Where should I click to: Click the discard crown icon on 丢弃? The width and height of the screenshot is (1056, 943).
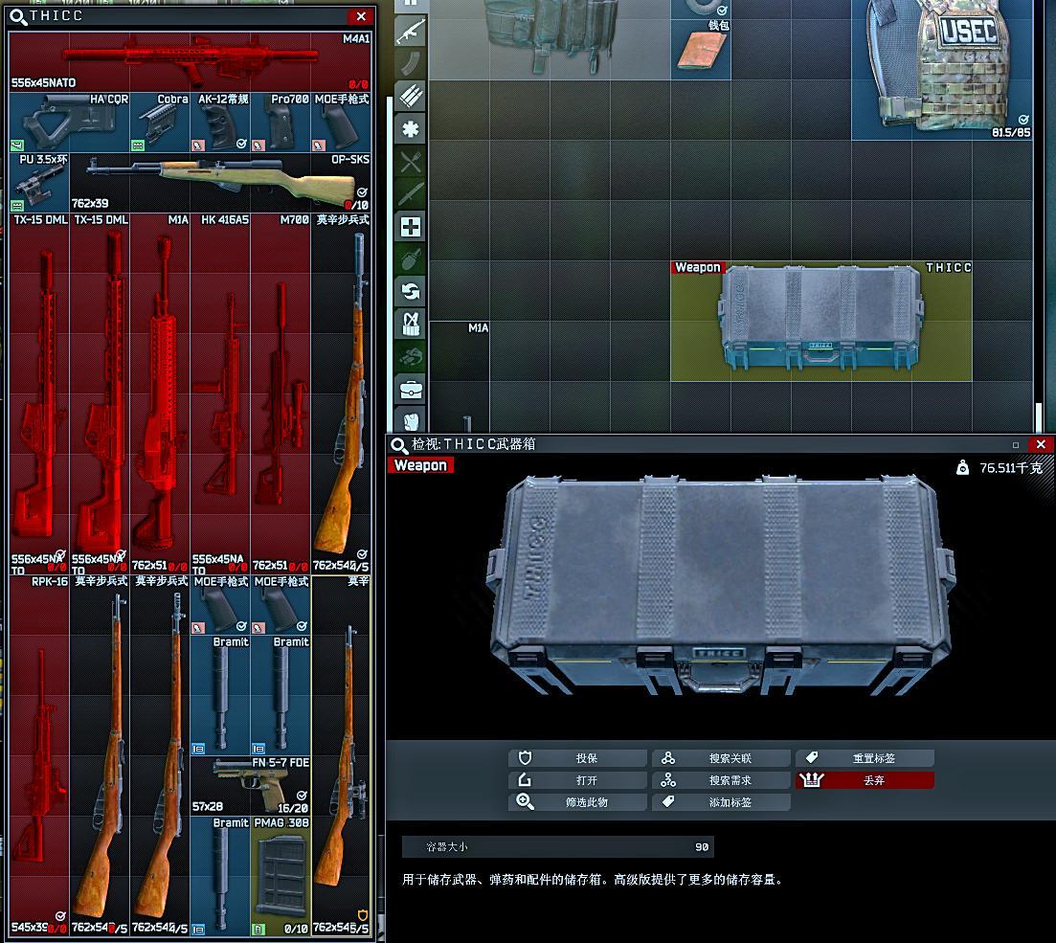coord(812,780)
